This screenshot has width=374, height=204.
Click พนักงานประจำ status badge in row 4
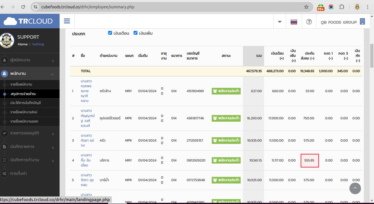coord(226,160)
